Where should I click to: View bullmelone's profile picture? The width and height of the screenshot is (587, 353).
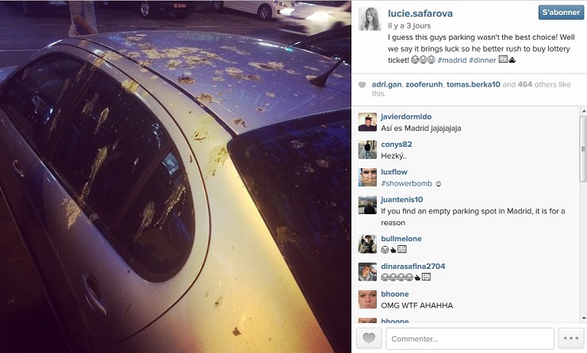pyautogui.click(x=367, y=244)
